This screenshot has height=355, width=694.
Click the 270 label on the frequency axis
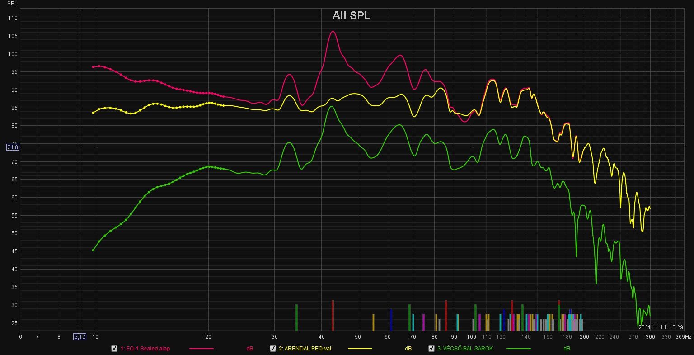[x=633, y=337]
